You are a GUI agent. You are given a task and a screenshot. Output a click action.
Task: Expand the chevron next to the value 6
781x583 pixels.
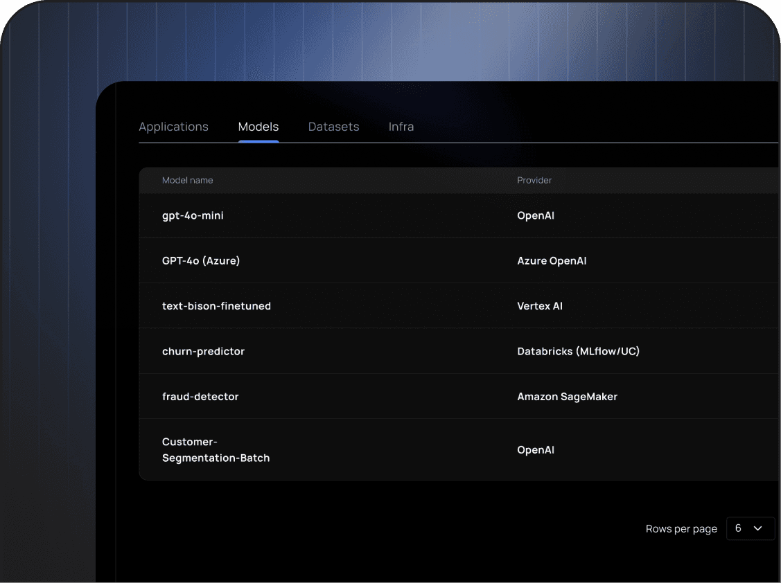tap(761, 528)
